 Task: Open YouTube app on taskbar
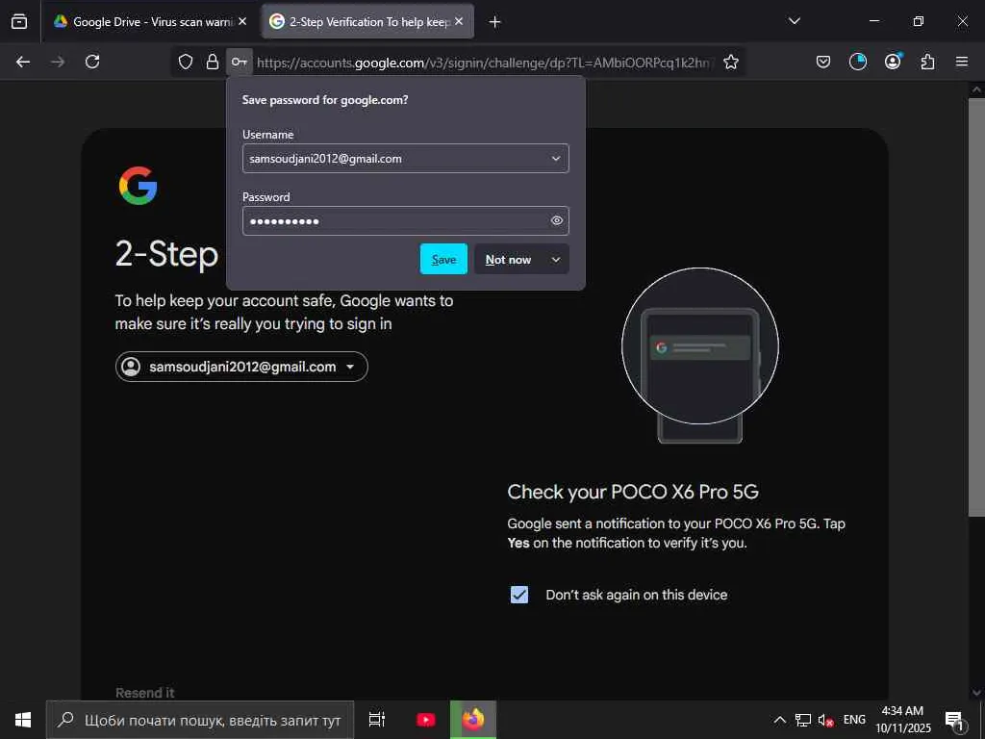426,720
